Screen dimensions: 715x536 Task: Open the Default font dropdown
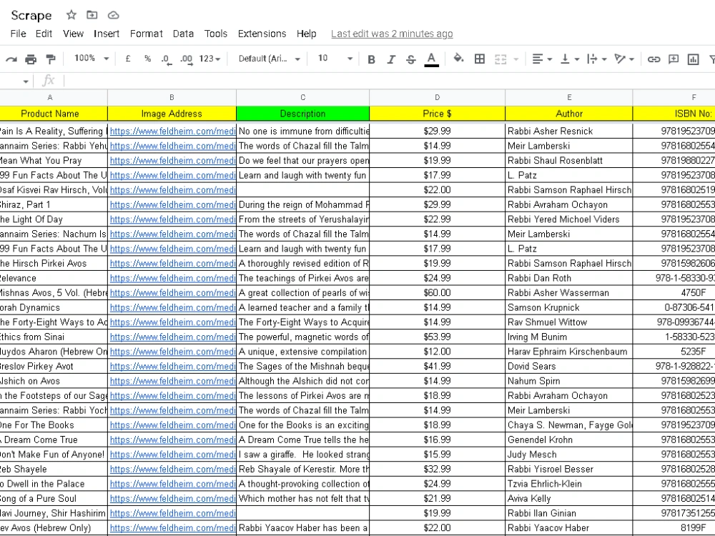point(269,59)
